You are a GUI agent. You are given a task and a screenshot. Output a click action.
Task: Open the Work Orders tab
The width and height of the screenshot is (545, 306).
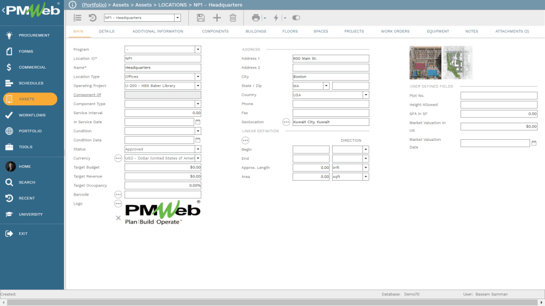pyautogui.click(x=395, y=31)
